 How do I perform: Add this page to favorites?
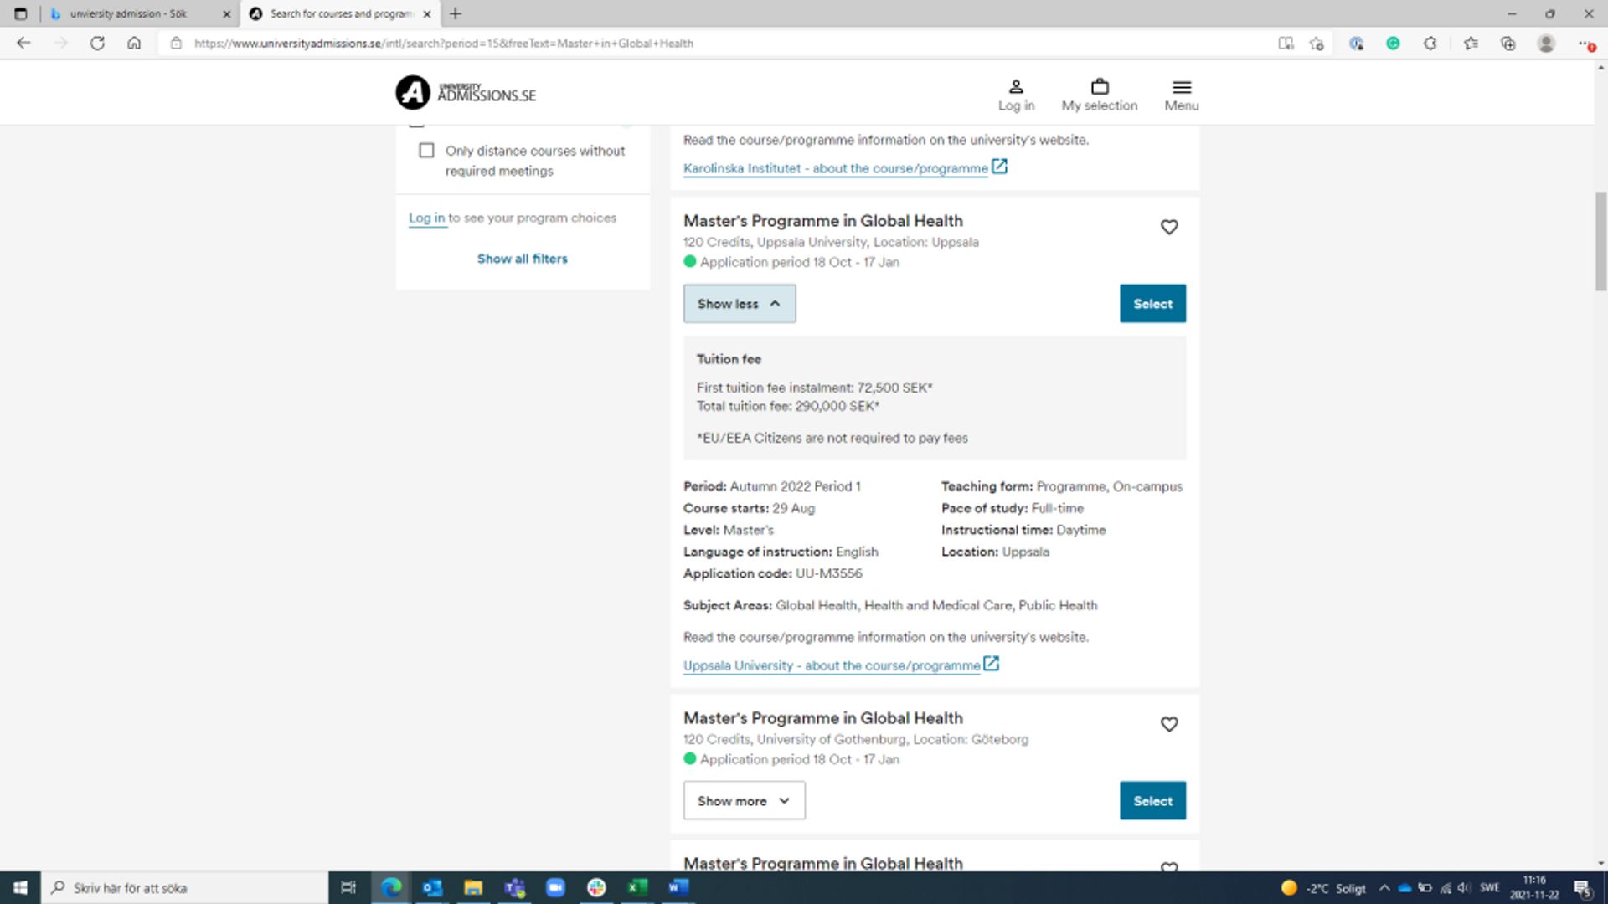click(x=1317, y=44)
